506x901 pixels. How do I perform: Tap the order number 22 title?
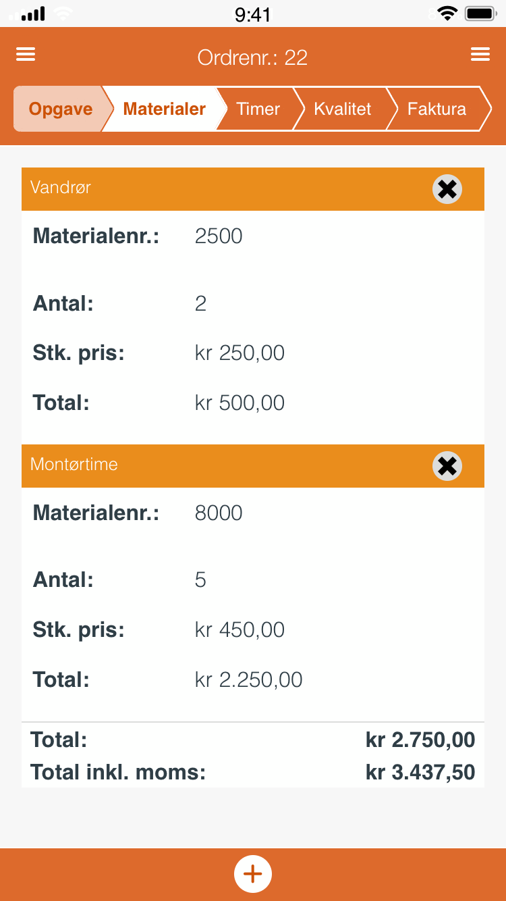tap(252, 57)
